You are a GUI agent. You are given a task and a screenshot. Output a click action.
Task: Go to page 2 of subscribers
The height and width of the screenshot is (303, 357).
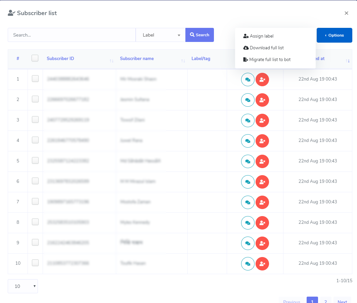(325, 301)
